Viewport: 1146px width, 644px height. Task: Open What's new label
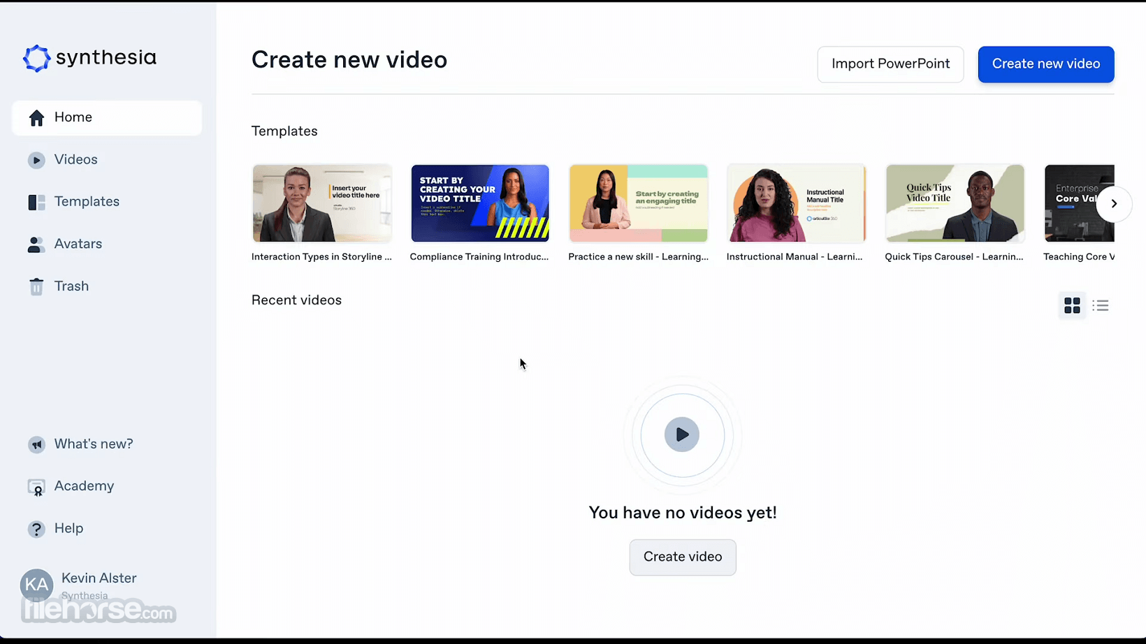pyautogui.click(x=94, y=444)
